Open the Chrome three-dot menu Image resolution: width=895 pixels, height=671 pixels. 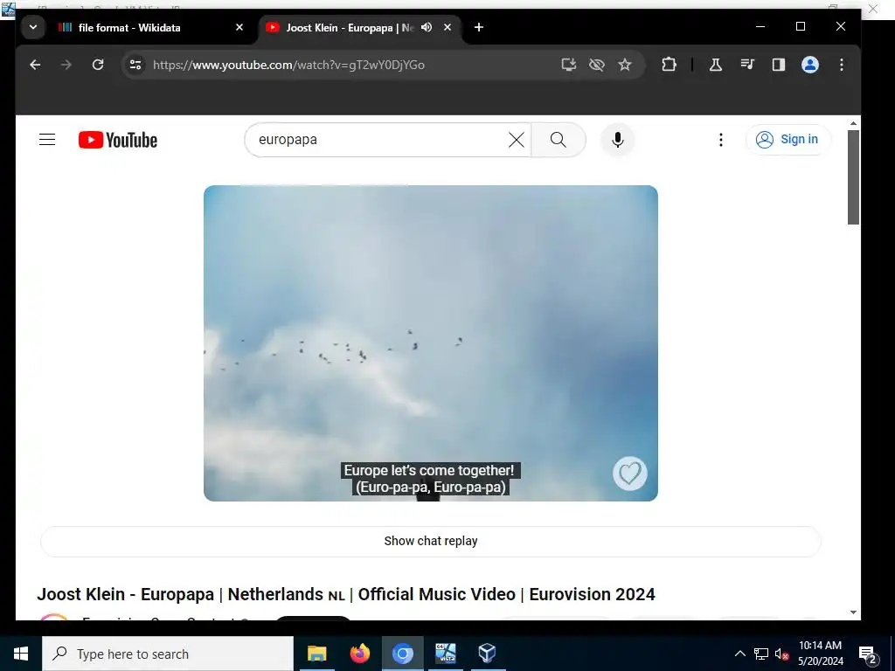click(842, 65)
